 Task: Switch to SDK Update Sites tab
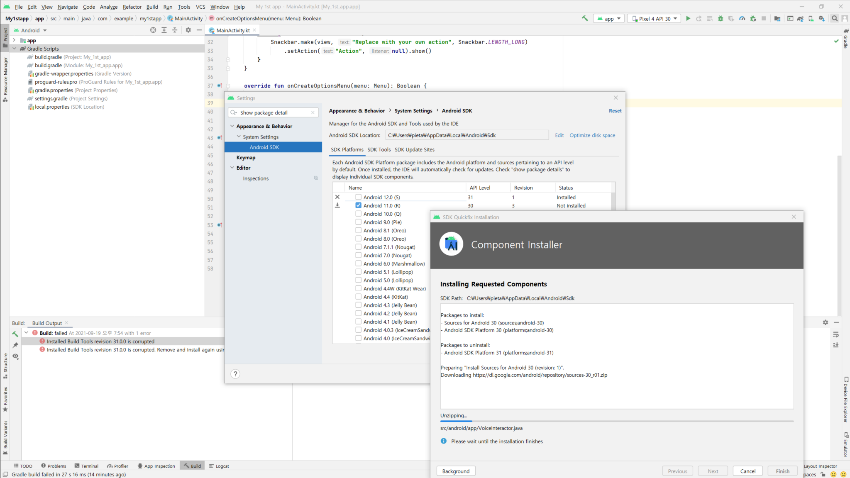415,149
